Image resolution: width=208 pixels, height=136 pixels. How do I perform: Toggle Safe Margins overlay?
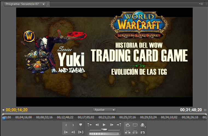[135, 125]
